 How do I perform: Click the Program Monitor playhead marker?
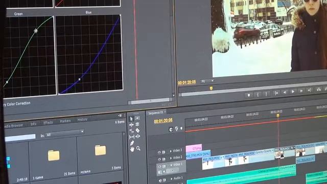coord(211,88)
